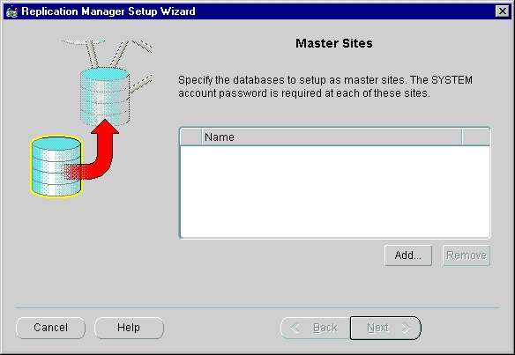Image resolution: width=515 pixels, height=355 pixels.
Task: Go to the Next wizard step
Action: tap(385, 328)
